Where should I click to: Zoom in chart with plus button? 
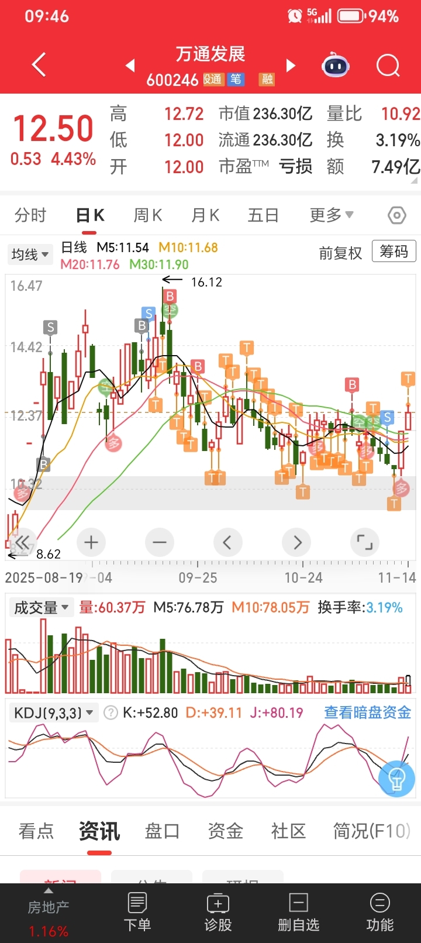pos(91,543)
